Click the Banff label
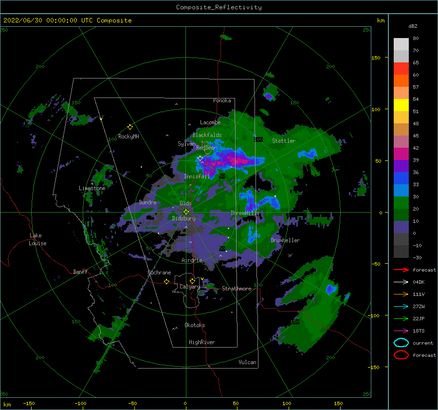This screenshot has width=438, height=410. pos(80,272)
